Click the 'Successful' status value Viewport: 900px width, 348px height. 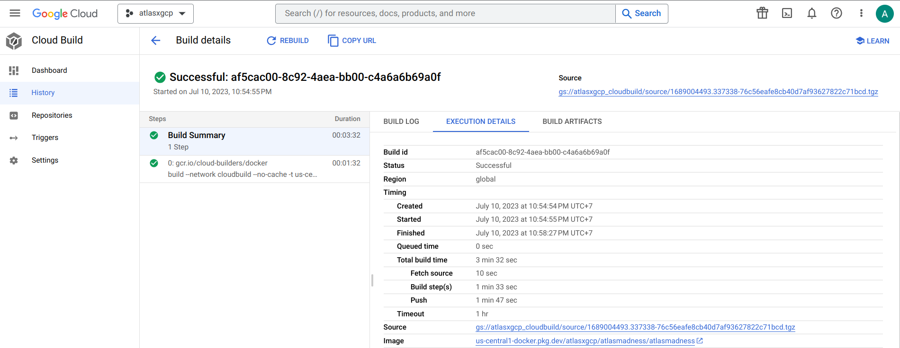494,165
